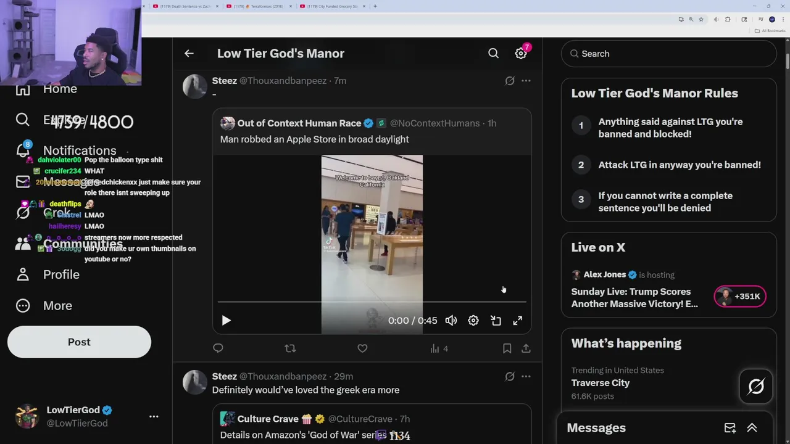
Task: Click the Post button
Action: tap(79, 342)
